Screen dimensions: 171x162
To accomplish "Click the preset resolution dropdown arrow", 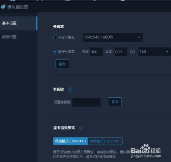I will [x=139, y=37].
